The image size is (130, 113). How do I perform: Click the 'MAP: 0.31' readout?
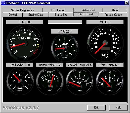pyautogui.click(x=64, y=32)
